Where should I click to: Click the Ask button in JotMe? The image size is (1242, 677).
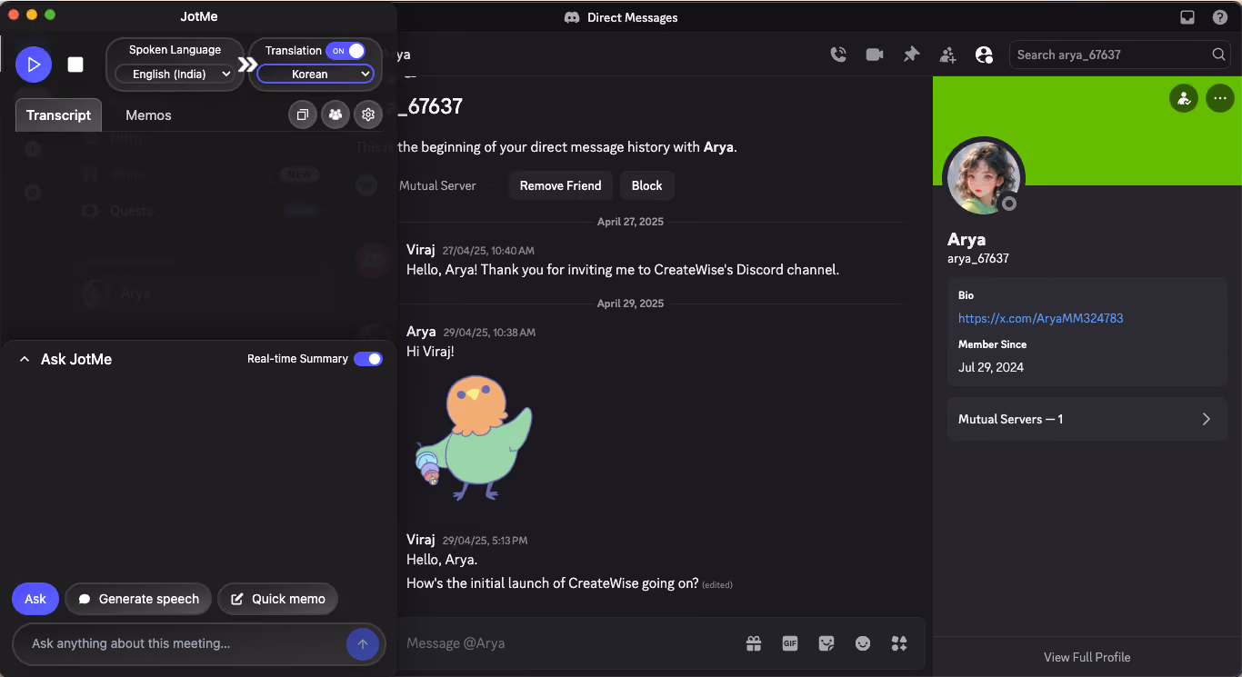35,599
